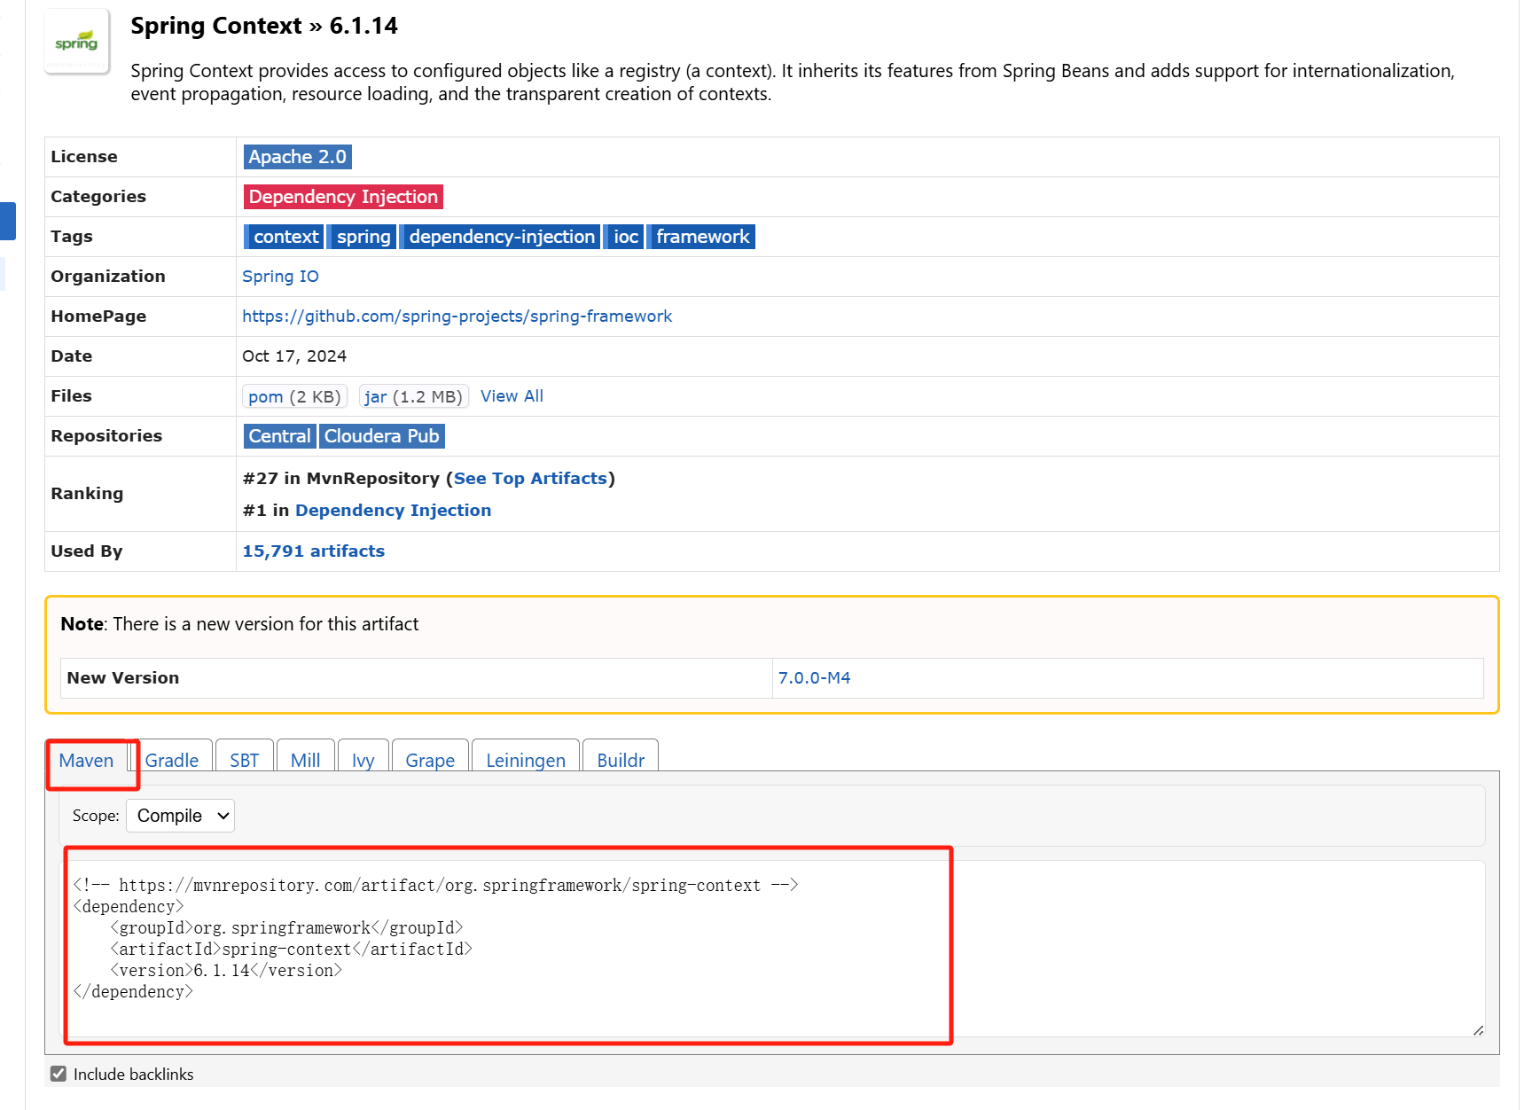1532x1110 pixels.
Task: Click the Spring logo thumbnail
Action: 77,42
